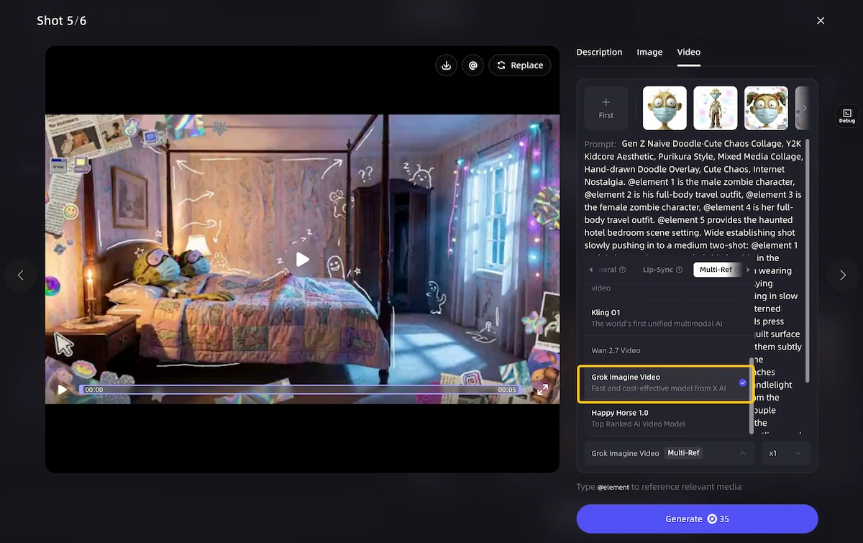Image resolution: width=863 pixels, height=543 pixels.
Task: Click the small play icon in the video controls
Action: pos(63,389)
